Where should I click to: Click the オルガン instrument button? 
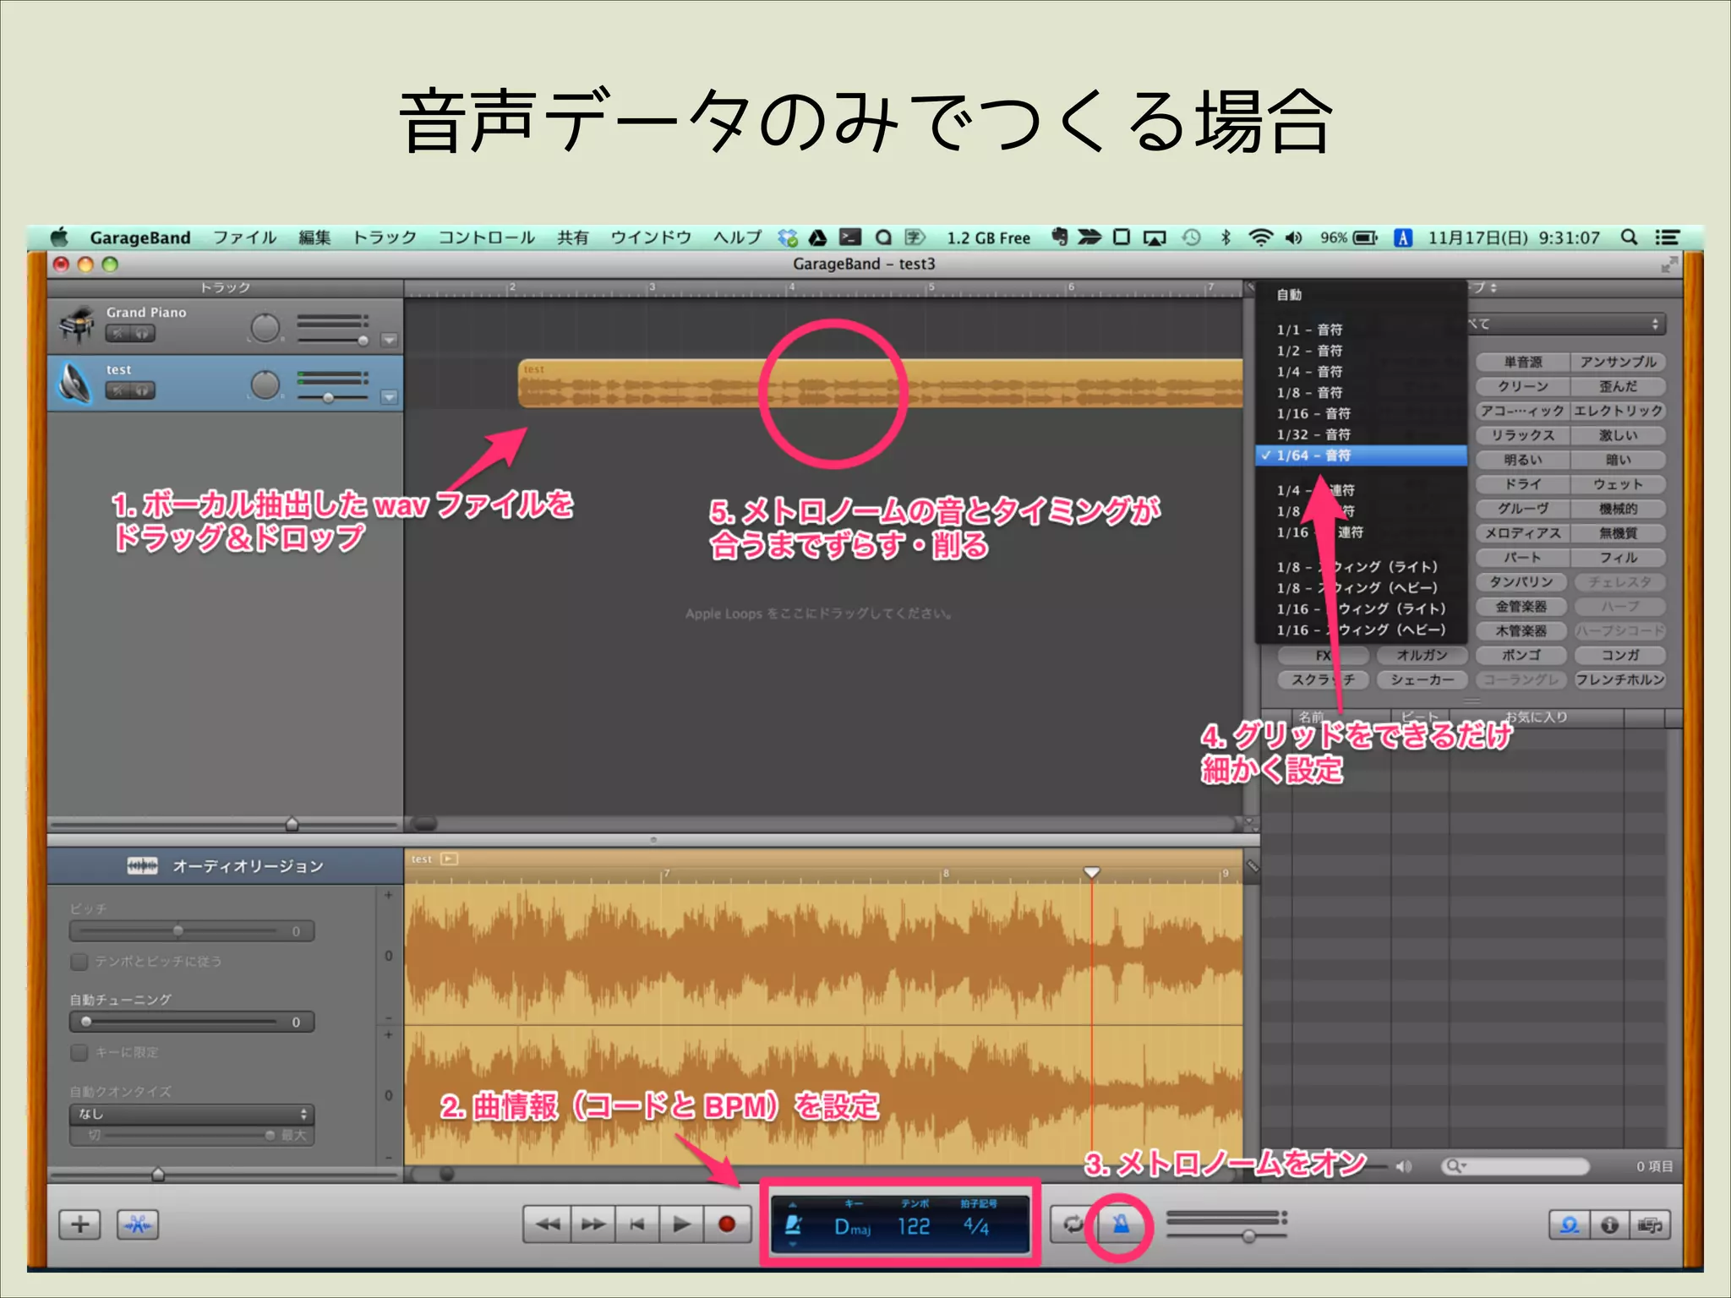[x=1422, y=656]
